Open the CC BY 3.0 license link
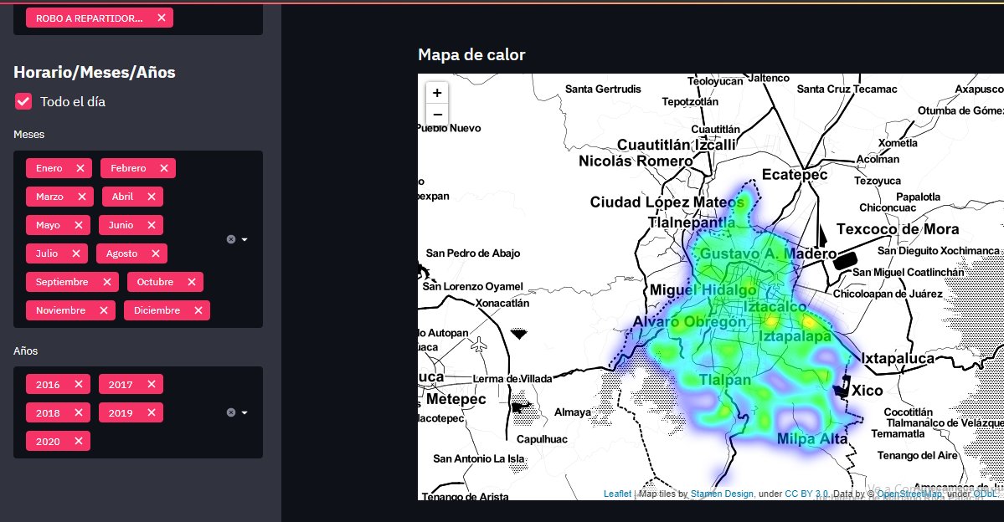 pyautogui.click(x=806, y=494)
